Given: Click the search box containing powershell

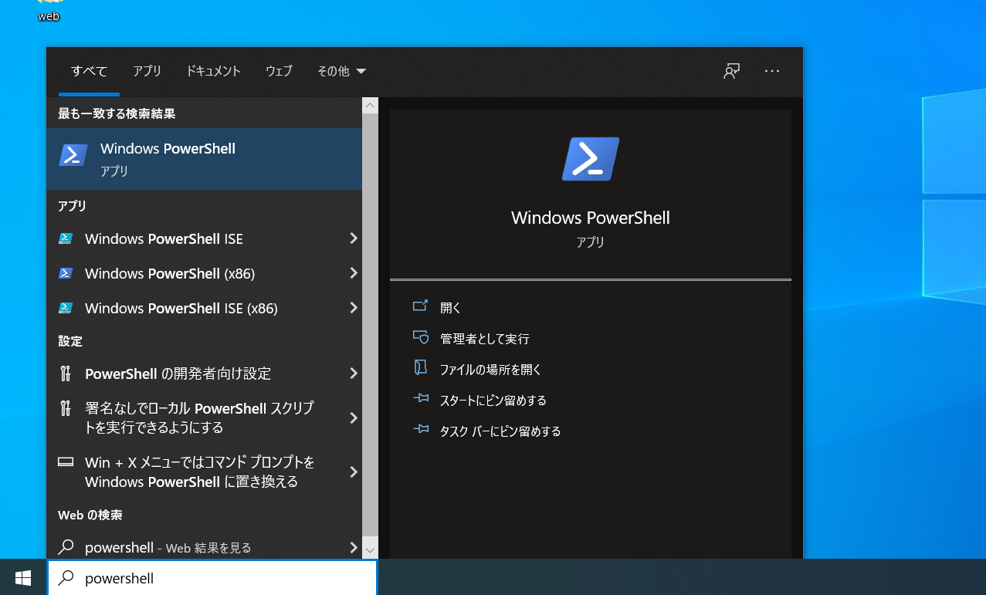Looking at the screenshot, I should (x=212, y=578).
